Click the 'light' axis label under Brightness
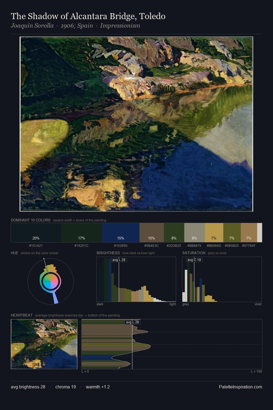 pyautogui.click(x=173, y=304)
